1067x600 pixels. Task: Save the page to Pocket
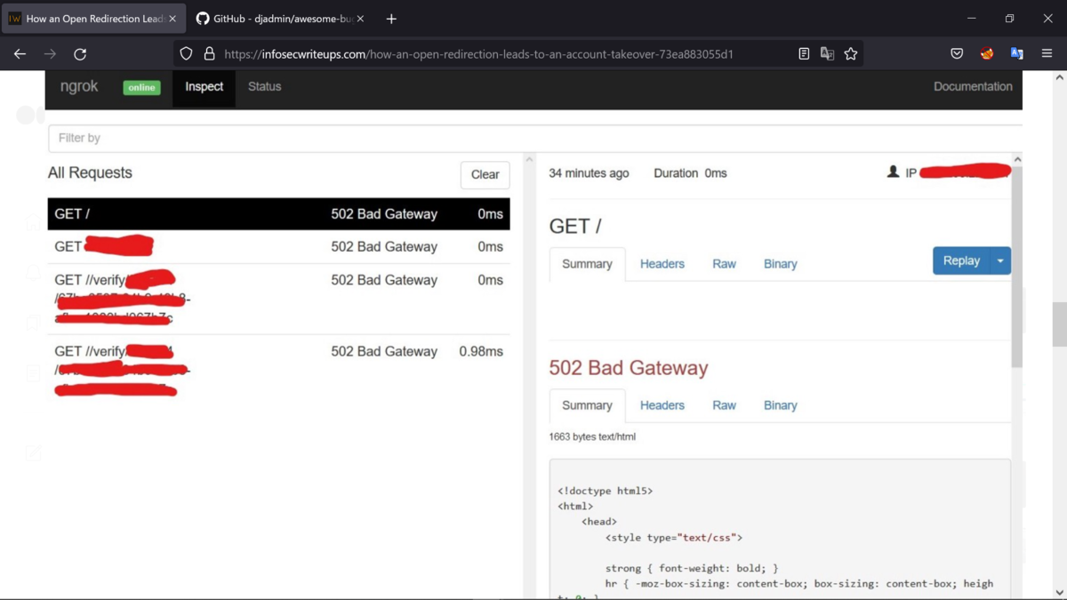[x=957, y=54]
